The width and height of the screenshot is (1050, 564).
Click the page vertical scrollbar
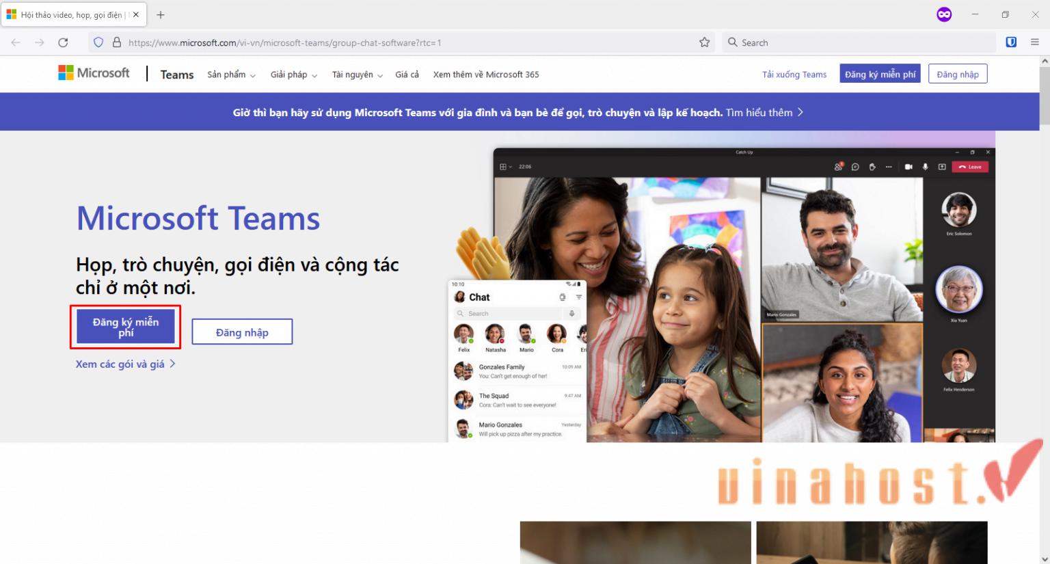point(1044,96)
